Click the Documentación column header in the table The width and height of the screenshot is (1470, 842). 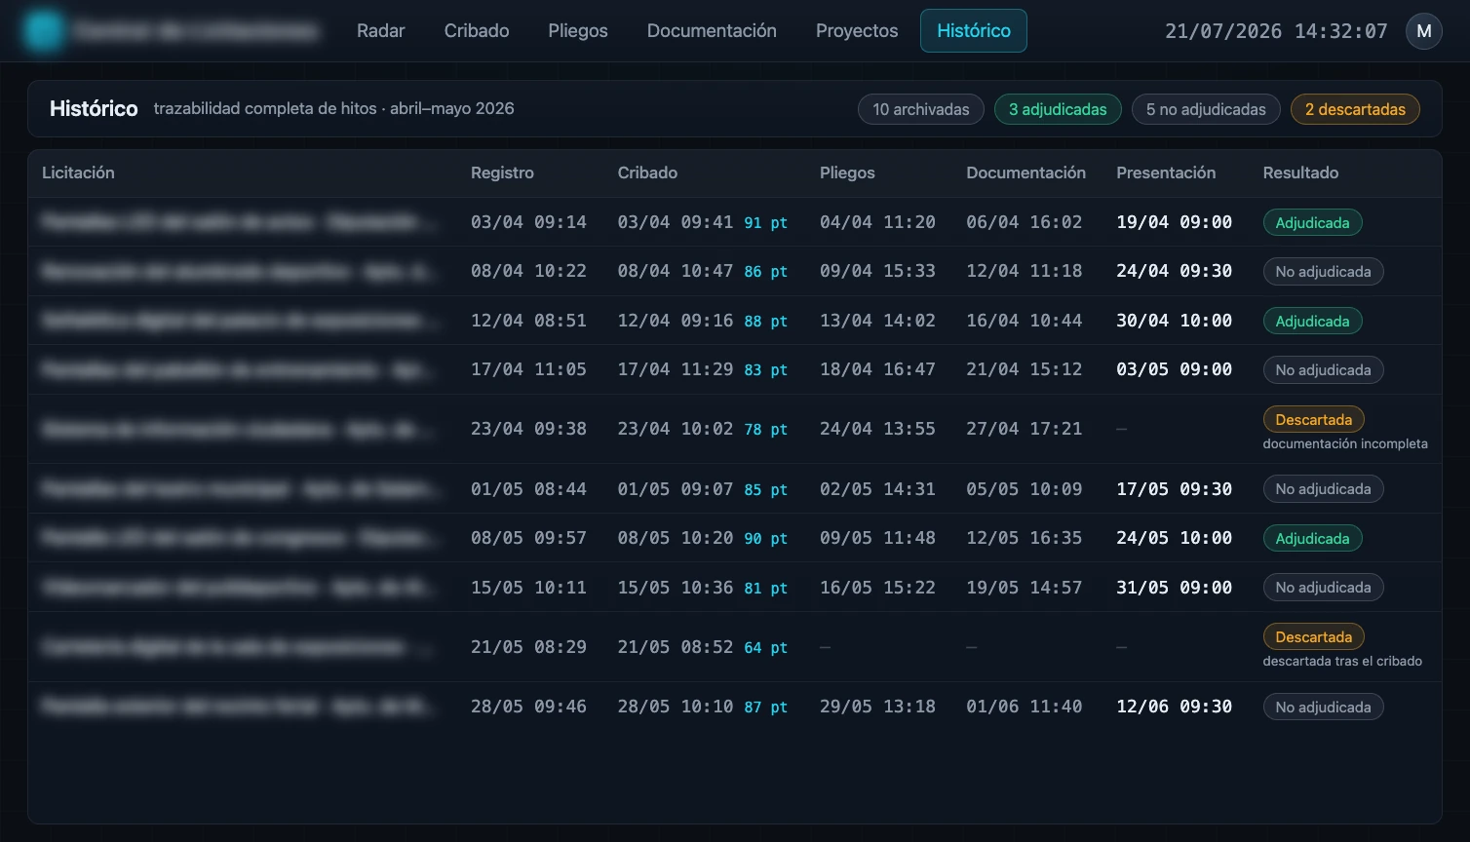tap(1025, 172)
